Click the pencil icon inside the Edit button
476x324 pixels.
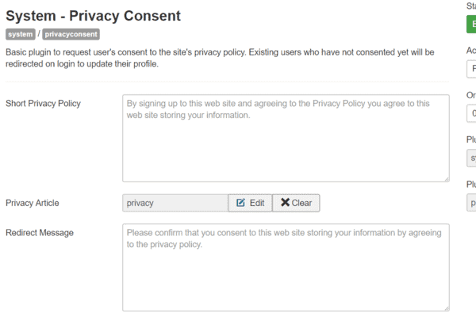[x=240, y=203]
